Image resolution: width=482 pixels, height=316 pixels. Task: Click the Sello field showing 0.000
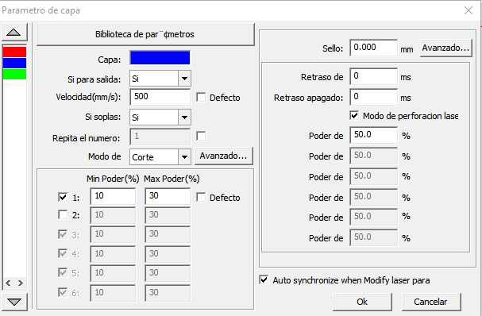point(373,48)
